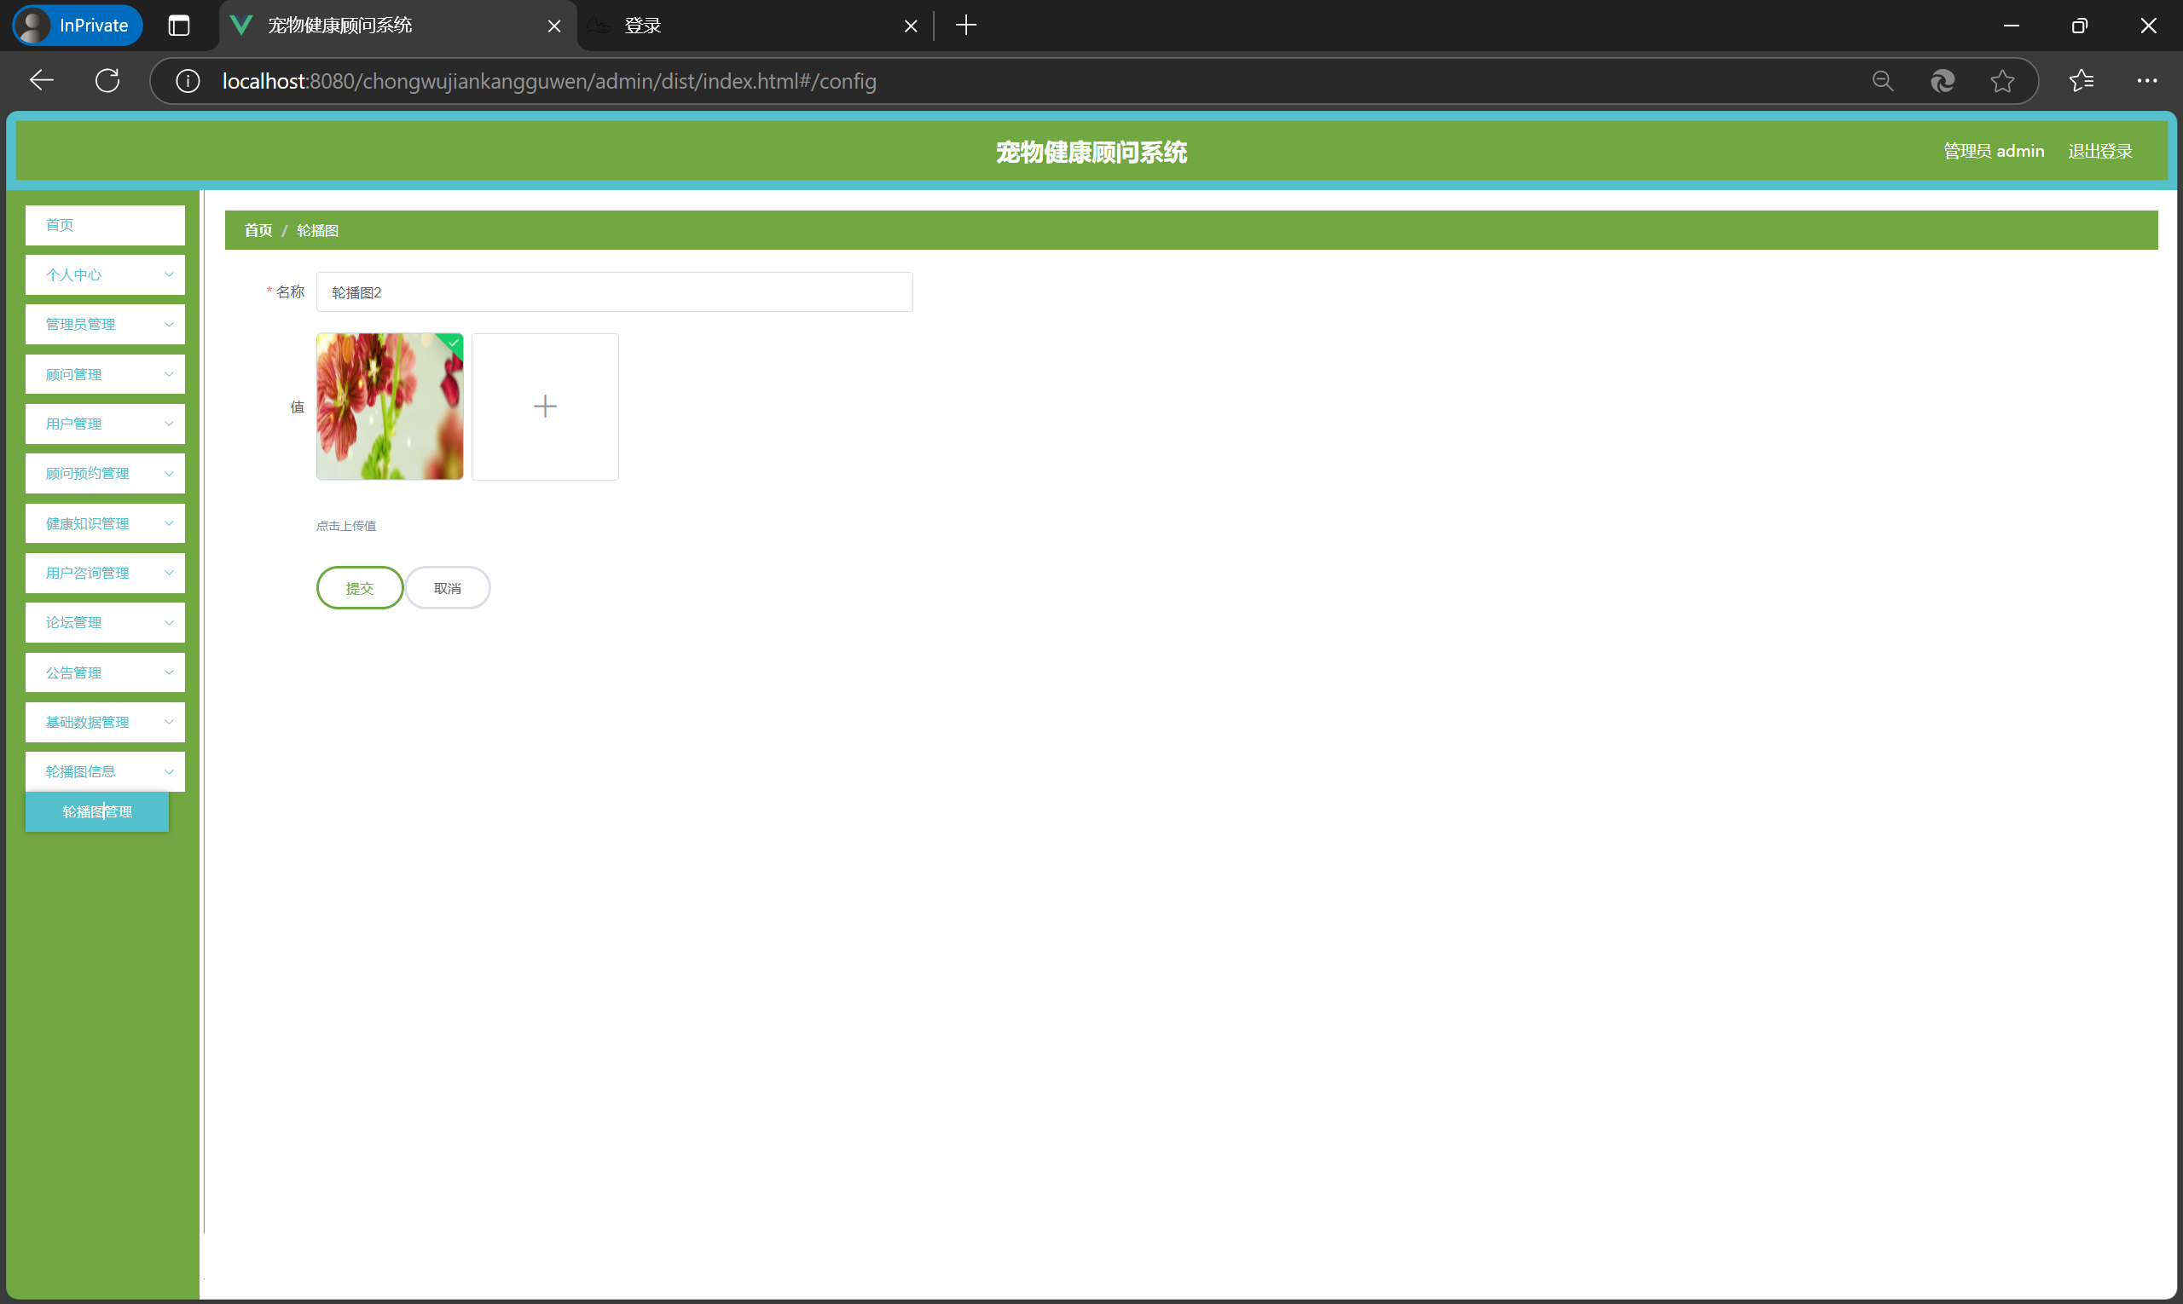The image size is (2183, 1304).
Task: Select 轮播图管理 submenu item
Action: pyautogui.click(x=96, y=812)
